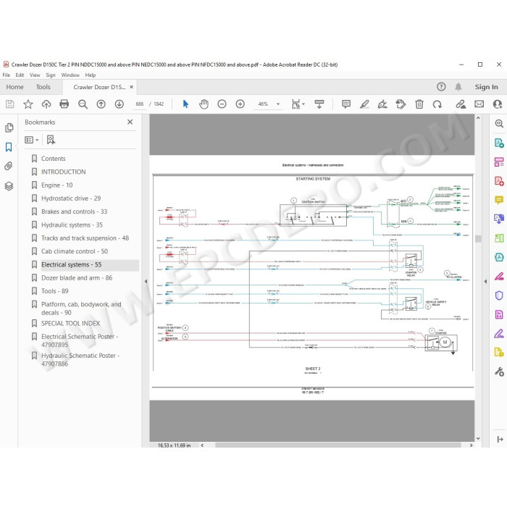Open More Tools wrench icon
Viewport: 507px width, 507px height.
click(499, 372)
